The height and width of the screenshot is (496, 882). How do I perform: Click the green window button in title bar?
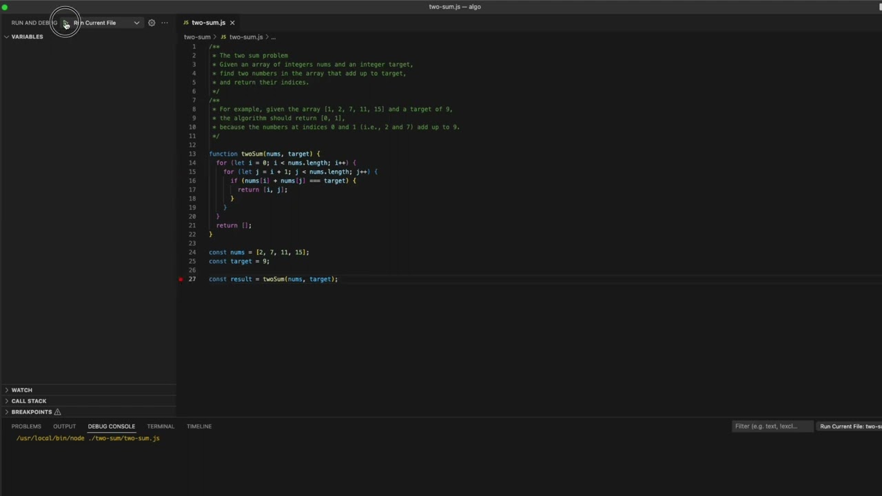coord(5,7)
